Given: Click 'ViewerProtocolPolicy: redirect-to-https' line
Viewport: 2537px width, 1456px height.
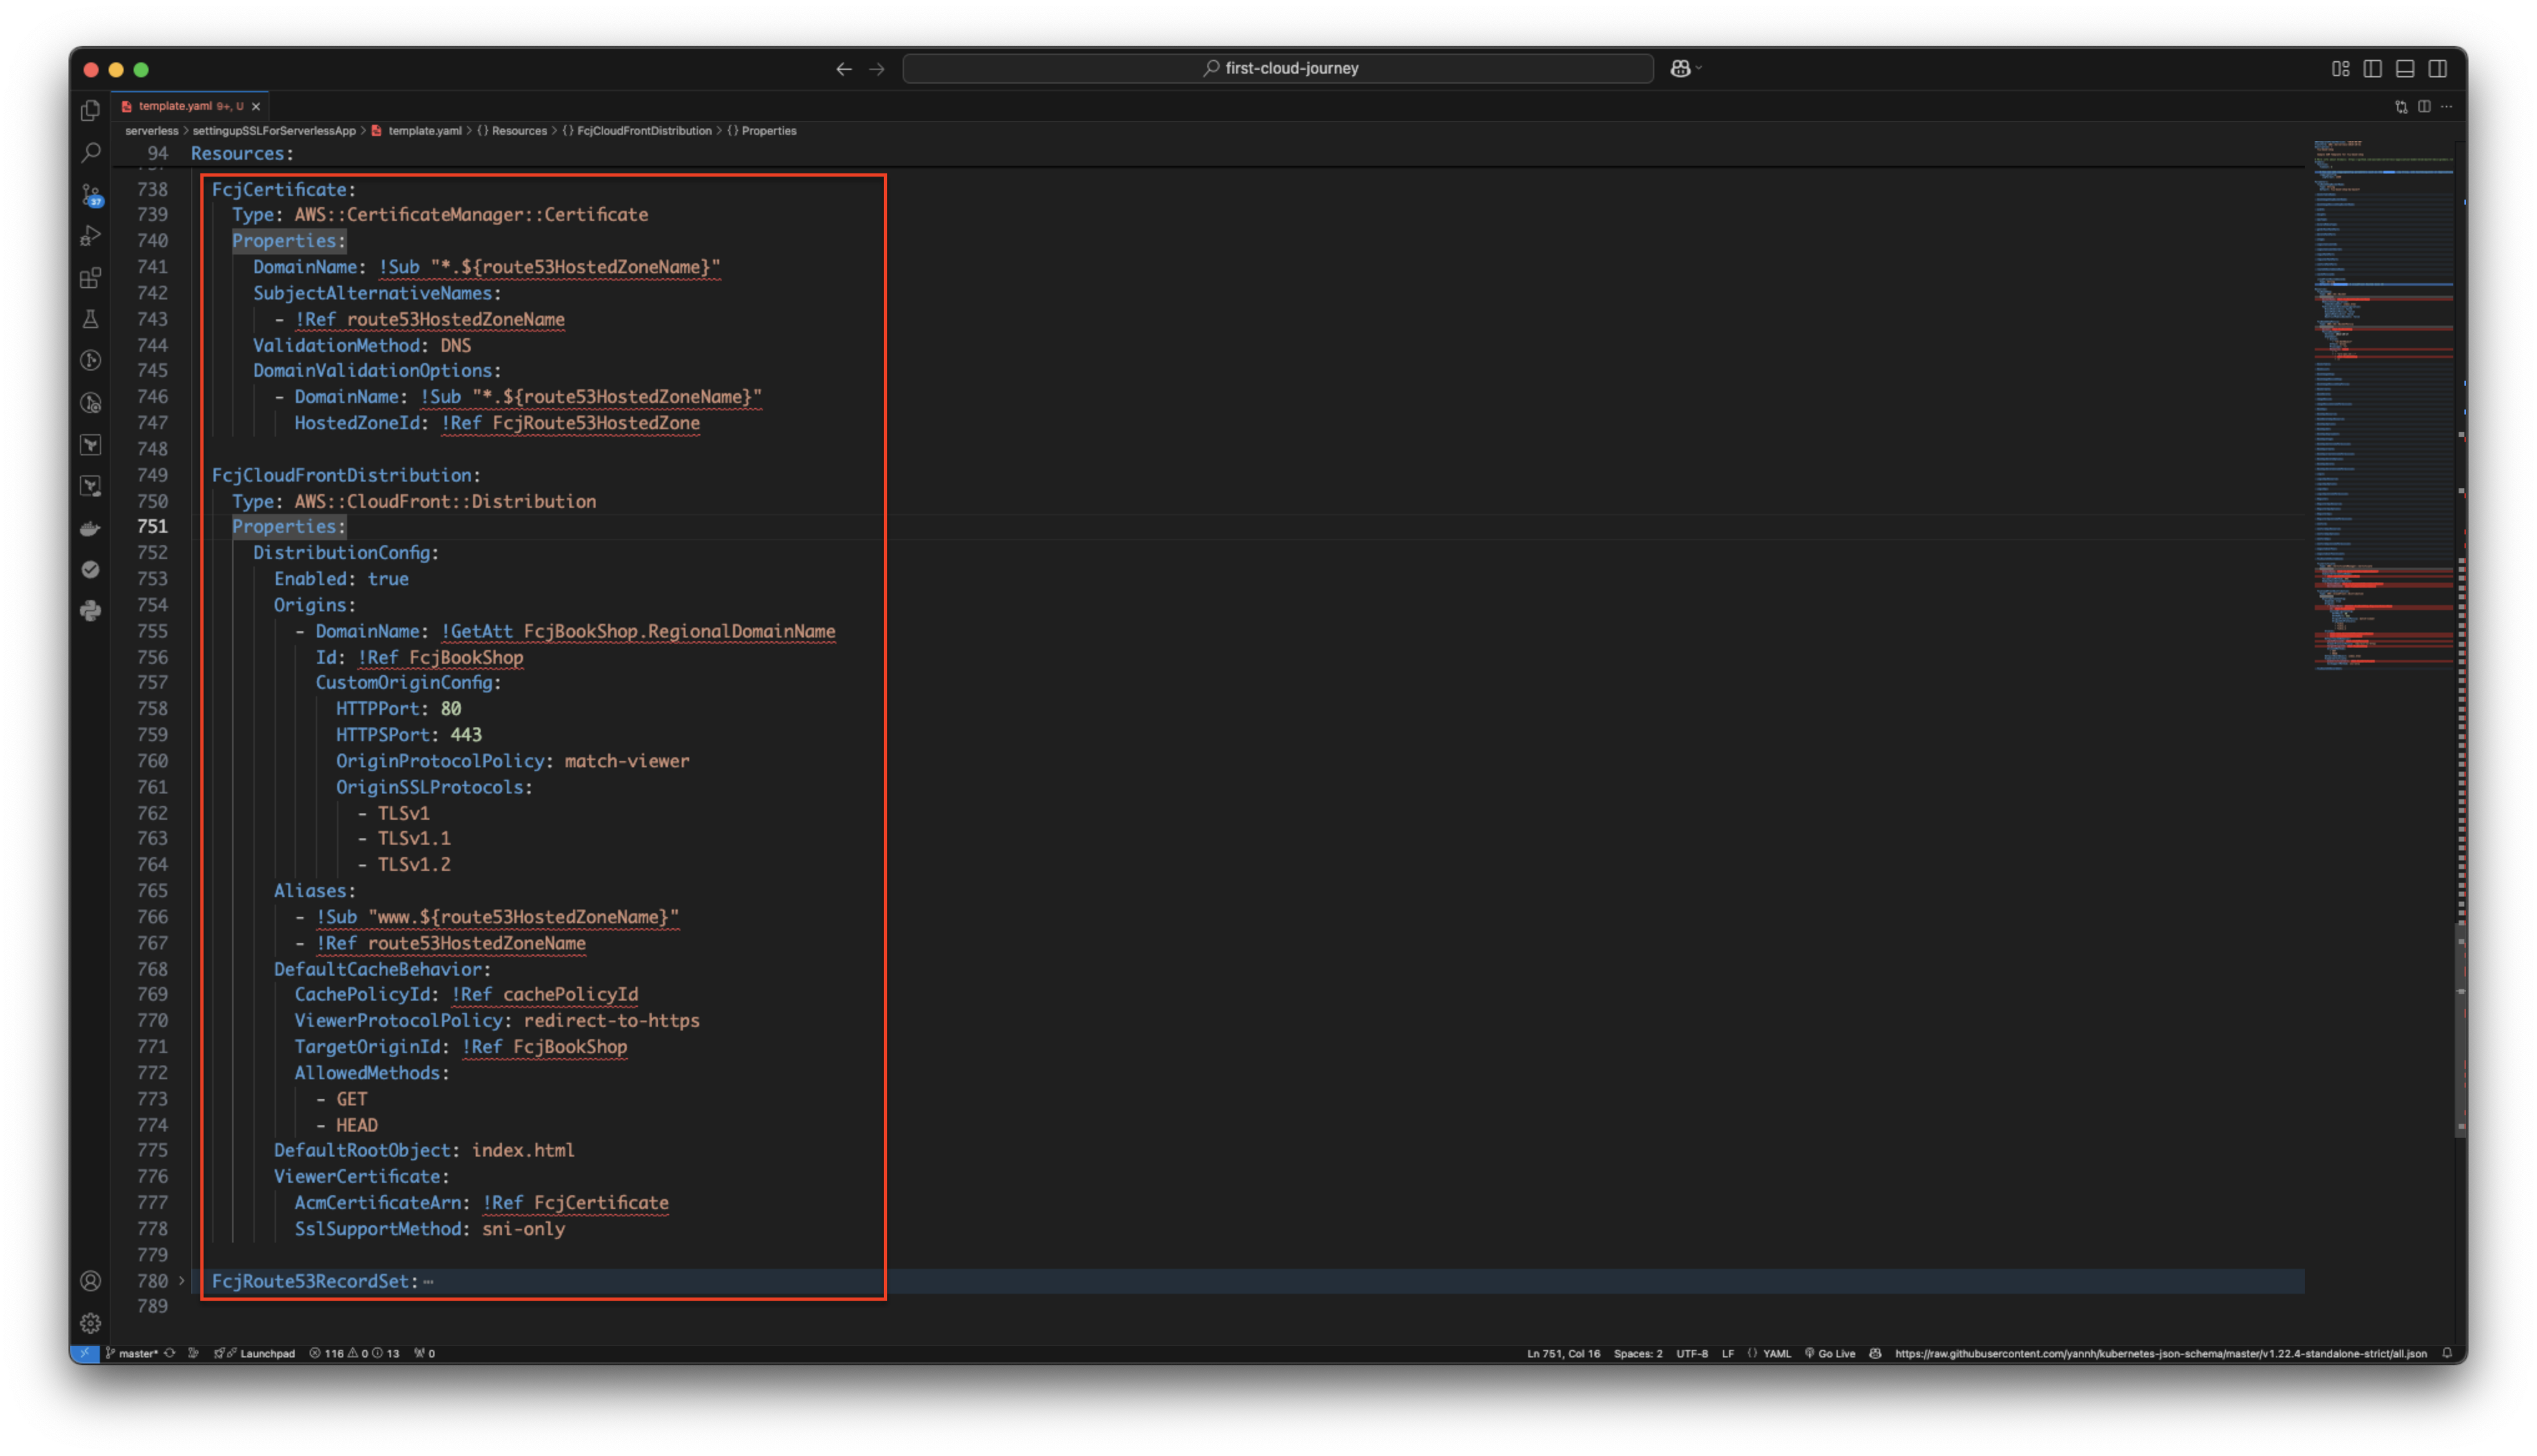Looking at the screenshot, I should 496,1020.
